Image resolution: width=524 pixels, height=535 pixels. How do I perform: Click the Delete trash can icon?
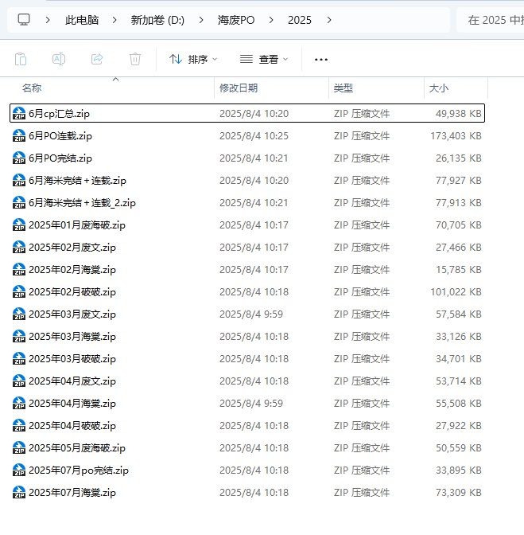[x=135, y=59]
